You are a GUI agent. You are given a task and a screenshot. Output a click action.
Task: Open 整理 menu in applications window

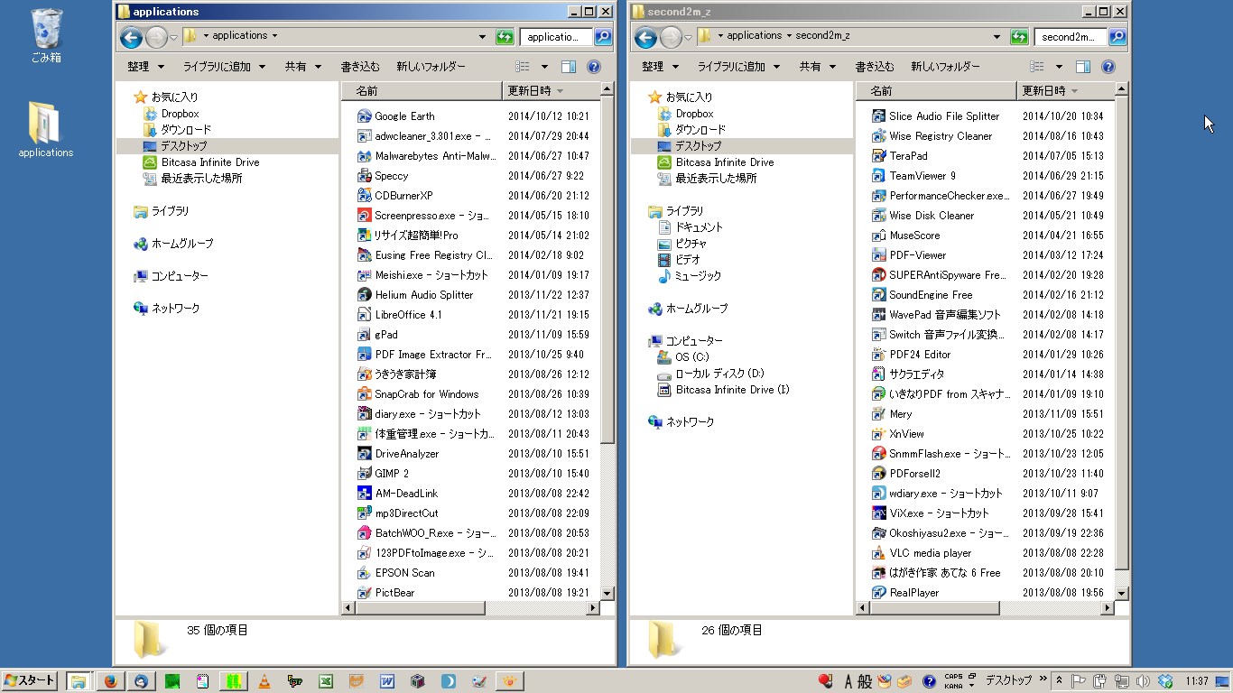click(x=145, y=67)
